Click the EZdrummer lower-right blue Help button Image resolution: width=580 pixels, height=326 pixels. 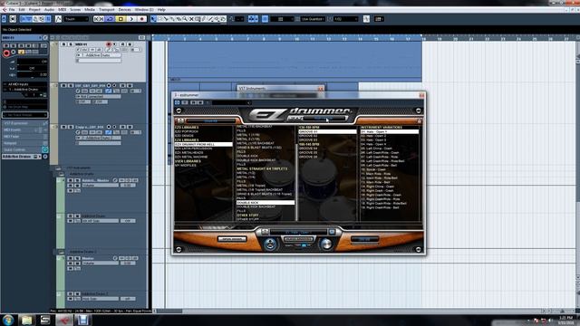pyautogui.click(x=364, y=239)
